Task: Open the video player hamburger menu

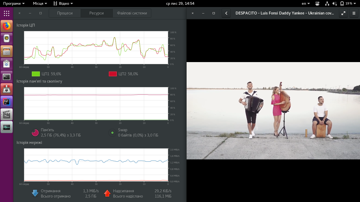Action: (354, 13)
